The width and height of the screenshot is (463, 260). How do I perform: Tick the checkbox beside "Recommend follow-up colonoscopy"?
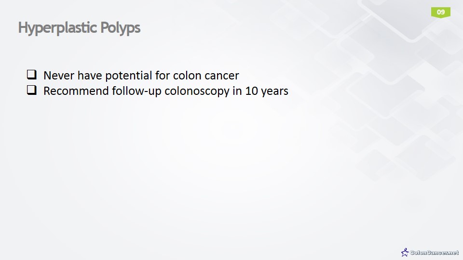point(32,90)
